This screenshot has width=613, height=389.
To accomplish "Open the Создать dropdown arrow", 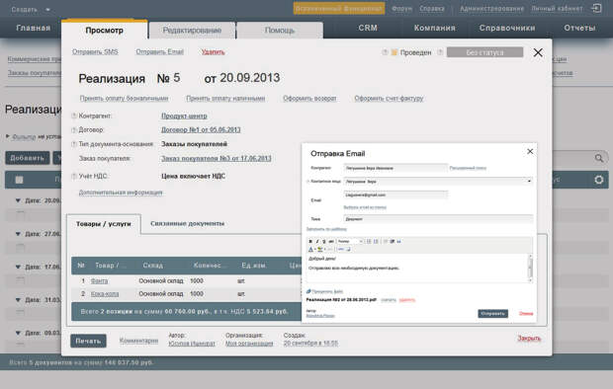I will click(x=47, y=9).
